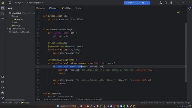This screenshot has height=108, width=192.
Task: Open the Version control dropdown
Action: [x=35, y=3]
